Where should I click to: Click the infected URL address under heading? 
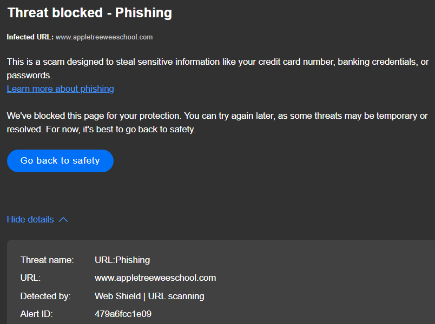[104, 37]
